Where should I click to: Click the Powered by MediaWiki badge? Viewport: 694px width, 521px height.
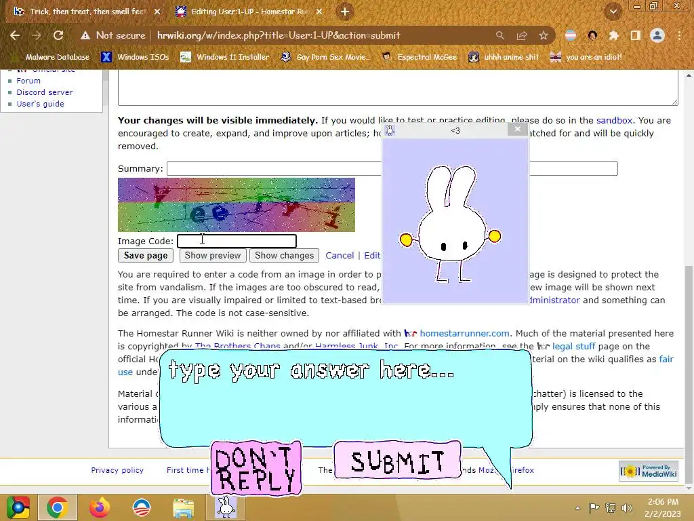coord(649,471)
